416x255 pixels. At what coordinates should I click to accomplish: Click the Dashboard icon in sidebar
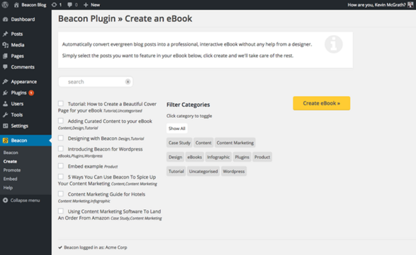point(5,20)
